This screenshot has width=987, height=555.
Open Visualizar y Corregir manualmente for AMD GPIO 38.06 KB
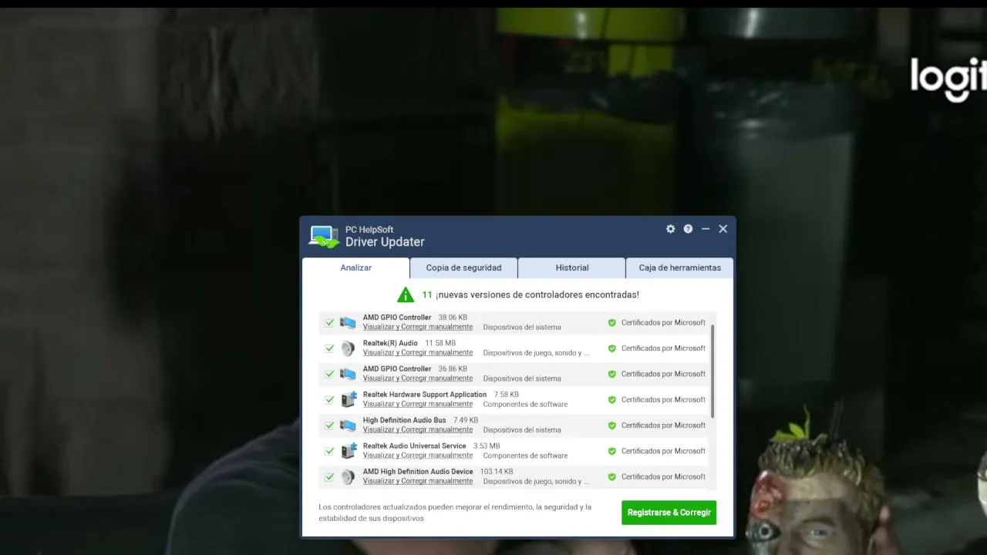pos(418,327)
